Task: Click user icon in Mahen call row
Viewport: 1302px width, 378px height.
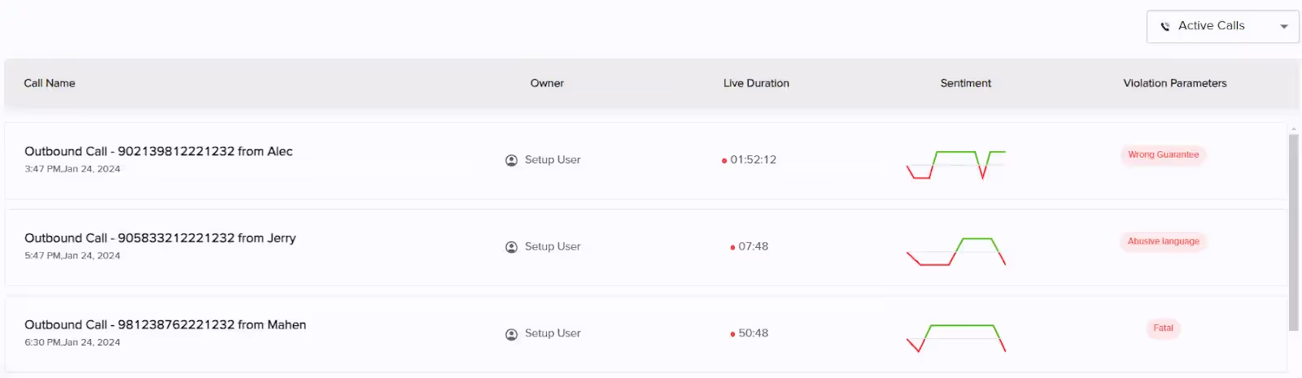Action: pos(511,334)
